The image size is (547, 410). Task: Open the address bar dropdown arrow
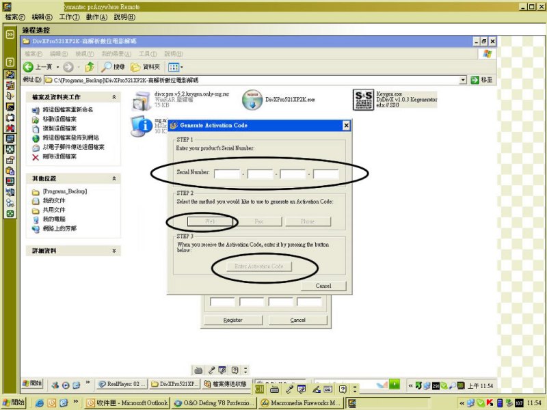tap(463, 80)
